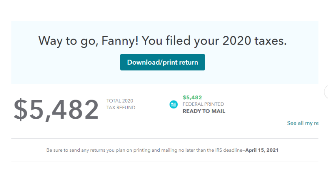
Task: Click 2020 taxes in the heading
Action: (254, 41)
